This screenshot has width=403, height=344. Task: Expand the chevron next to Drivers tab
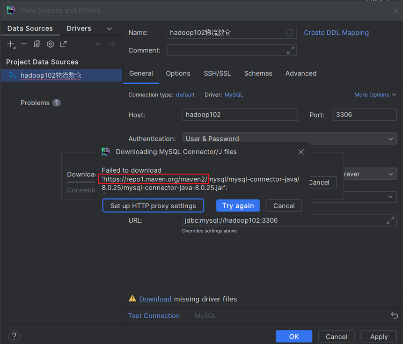click(110, 29)
